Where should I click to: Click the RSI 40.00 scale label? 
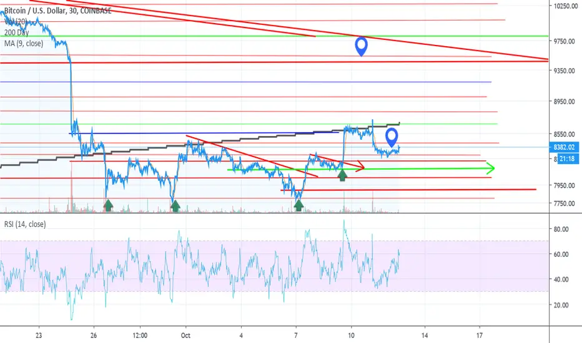click(x=561, y=279)
